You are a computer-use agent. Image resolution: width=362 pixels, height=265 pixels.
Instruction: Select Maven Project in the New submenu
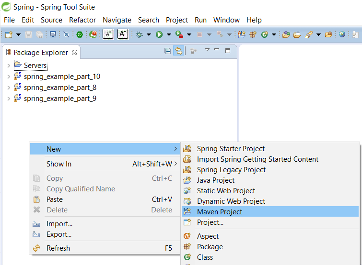point(270,212)
